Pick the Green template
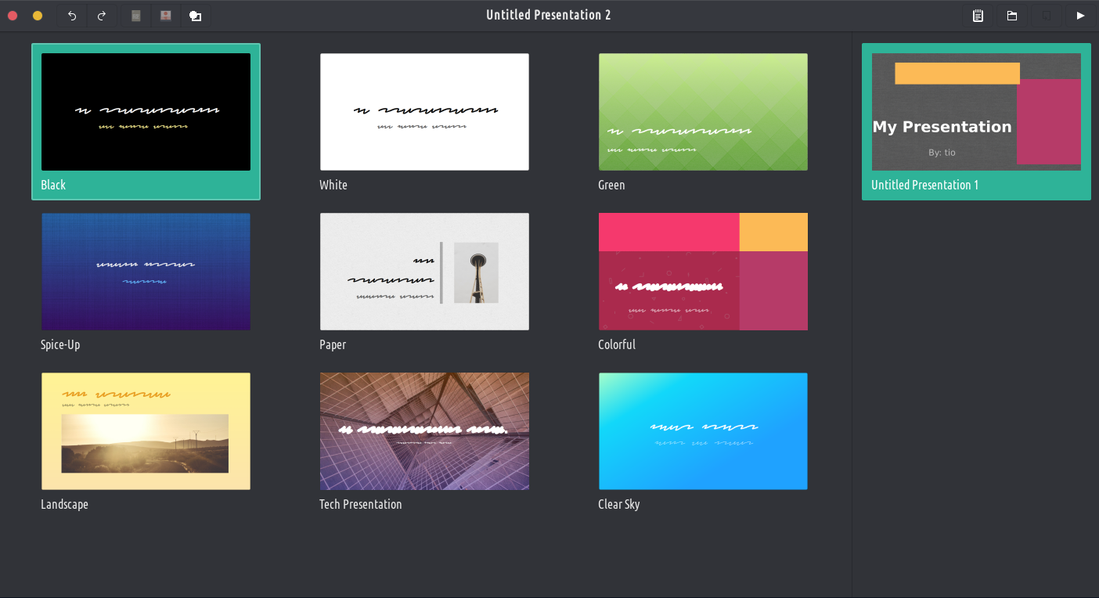Screen dimensions: 1099x598 pyautogui.click(x=703, y=112)
